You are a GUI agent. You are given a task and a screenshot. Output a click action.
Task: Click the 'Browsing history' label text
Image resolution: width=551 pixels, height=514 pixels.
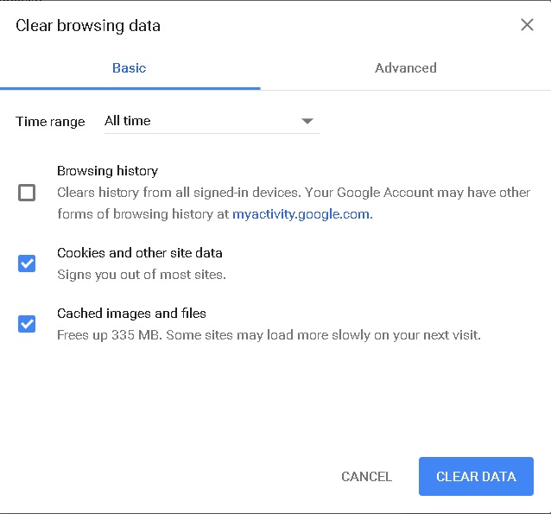pos(107,171)
